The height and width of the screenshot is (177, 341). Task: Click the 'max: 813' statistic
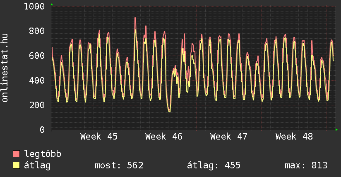306,165
